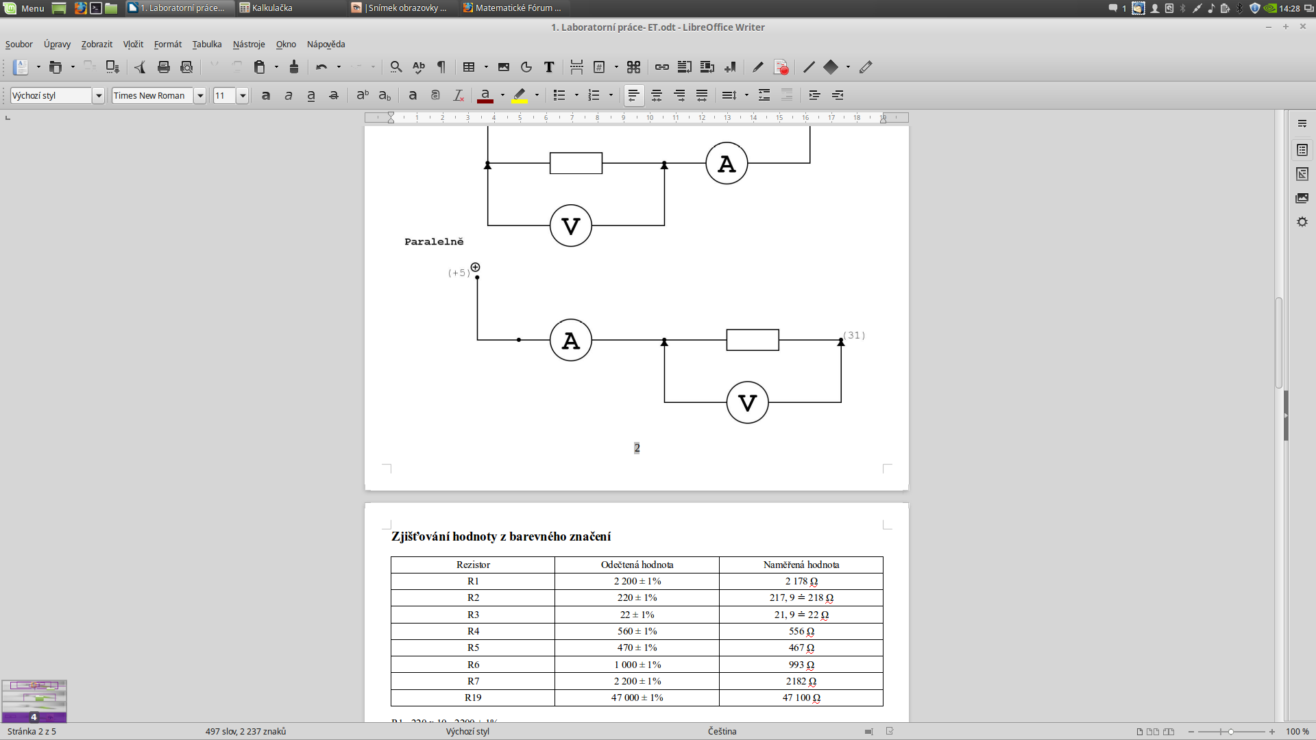Insert a table using the table icon
Image resolution: width=1316 pixels, height=740 pixels.
[469, 67]
